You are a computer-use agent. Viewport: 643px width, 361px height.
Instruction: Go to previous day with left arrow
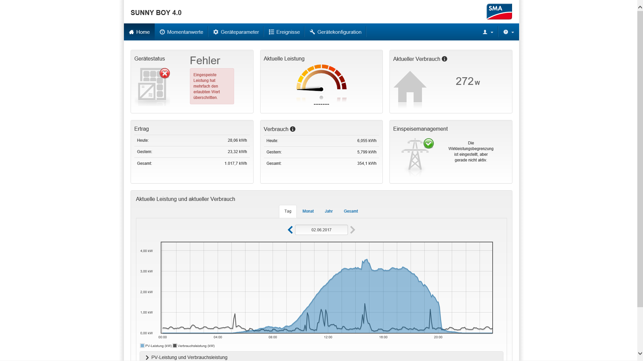pyautogui.click(x=290, y=230)
